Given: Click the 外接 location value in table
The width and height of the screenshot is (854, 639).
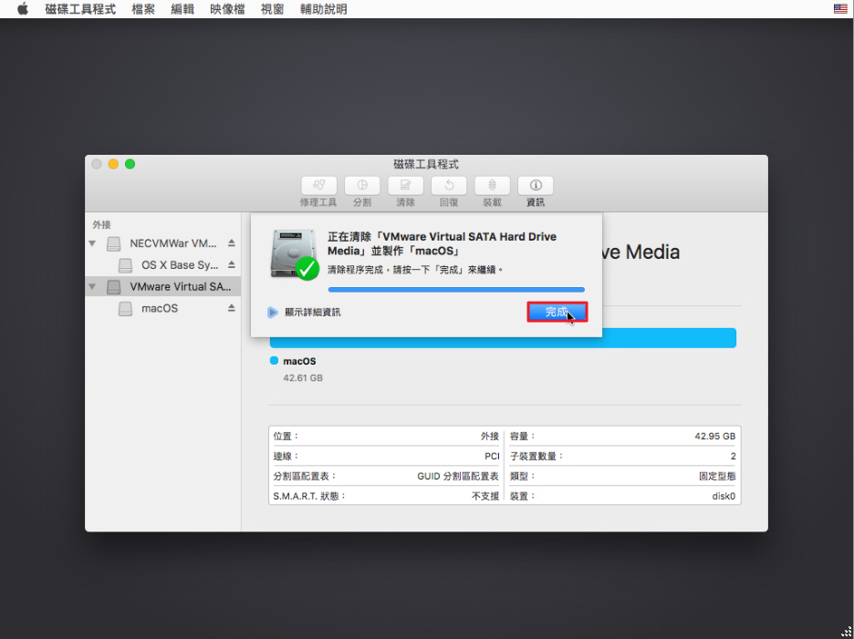Looking at the screenshot, I should coord(490,436).
